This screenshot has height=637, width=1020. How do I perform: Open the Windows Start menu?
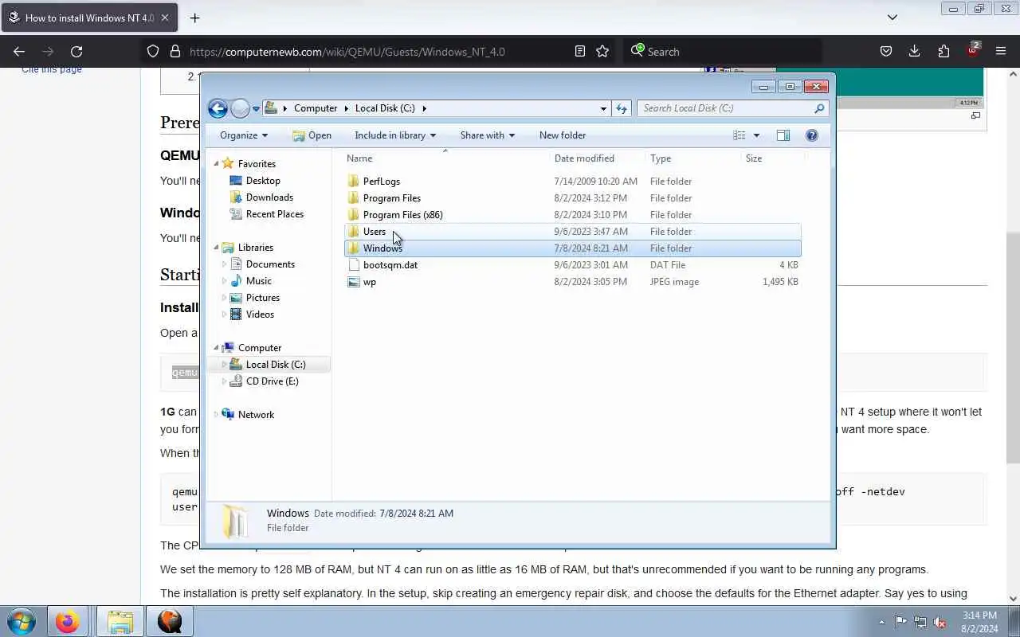pyautogui.click(x=21, y=621)
